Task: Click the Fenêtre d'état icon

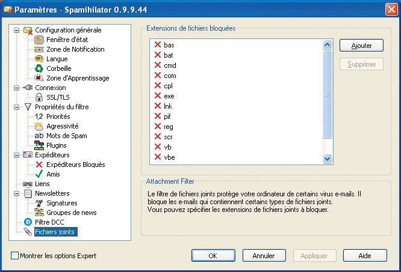Action: pos(39,40)
